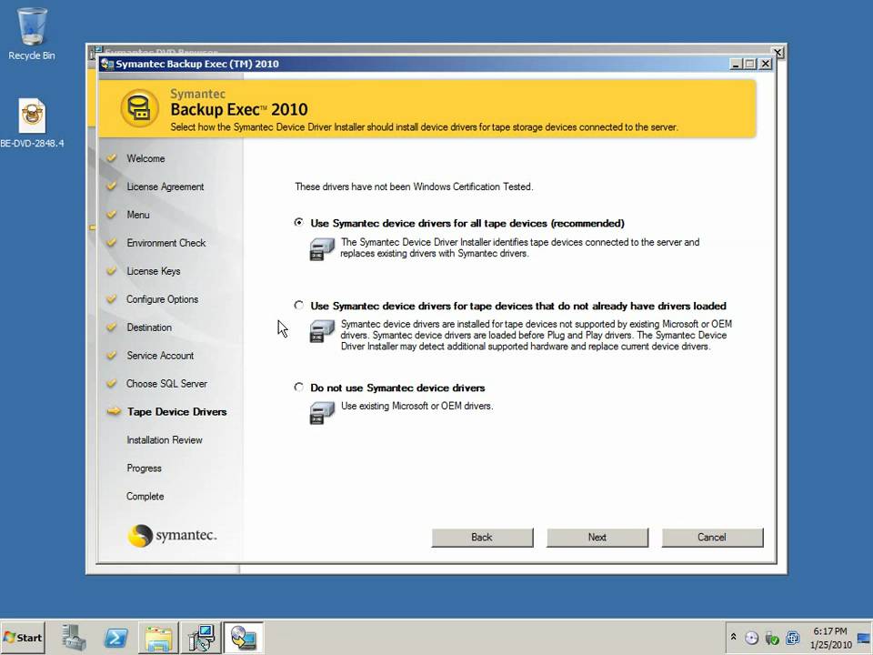Choose 'Do not use Symantec device drivers' radio
Screen dimensions: 873x655
click(299, 388)
